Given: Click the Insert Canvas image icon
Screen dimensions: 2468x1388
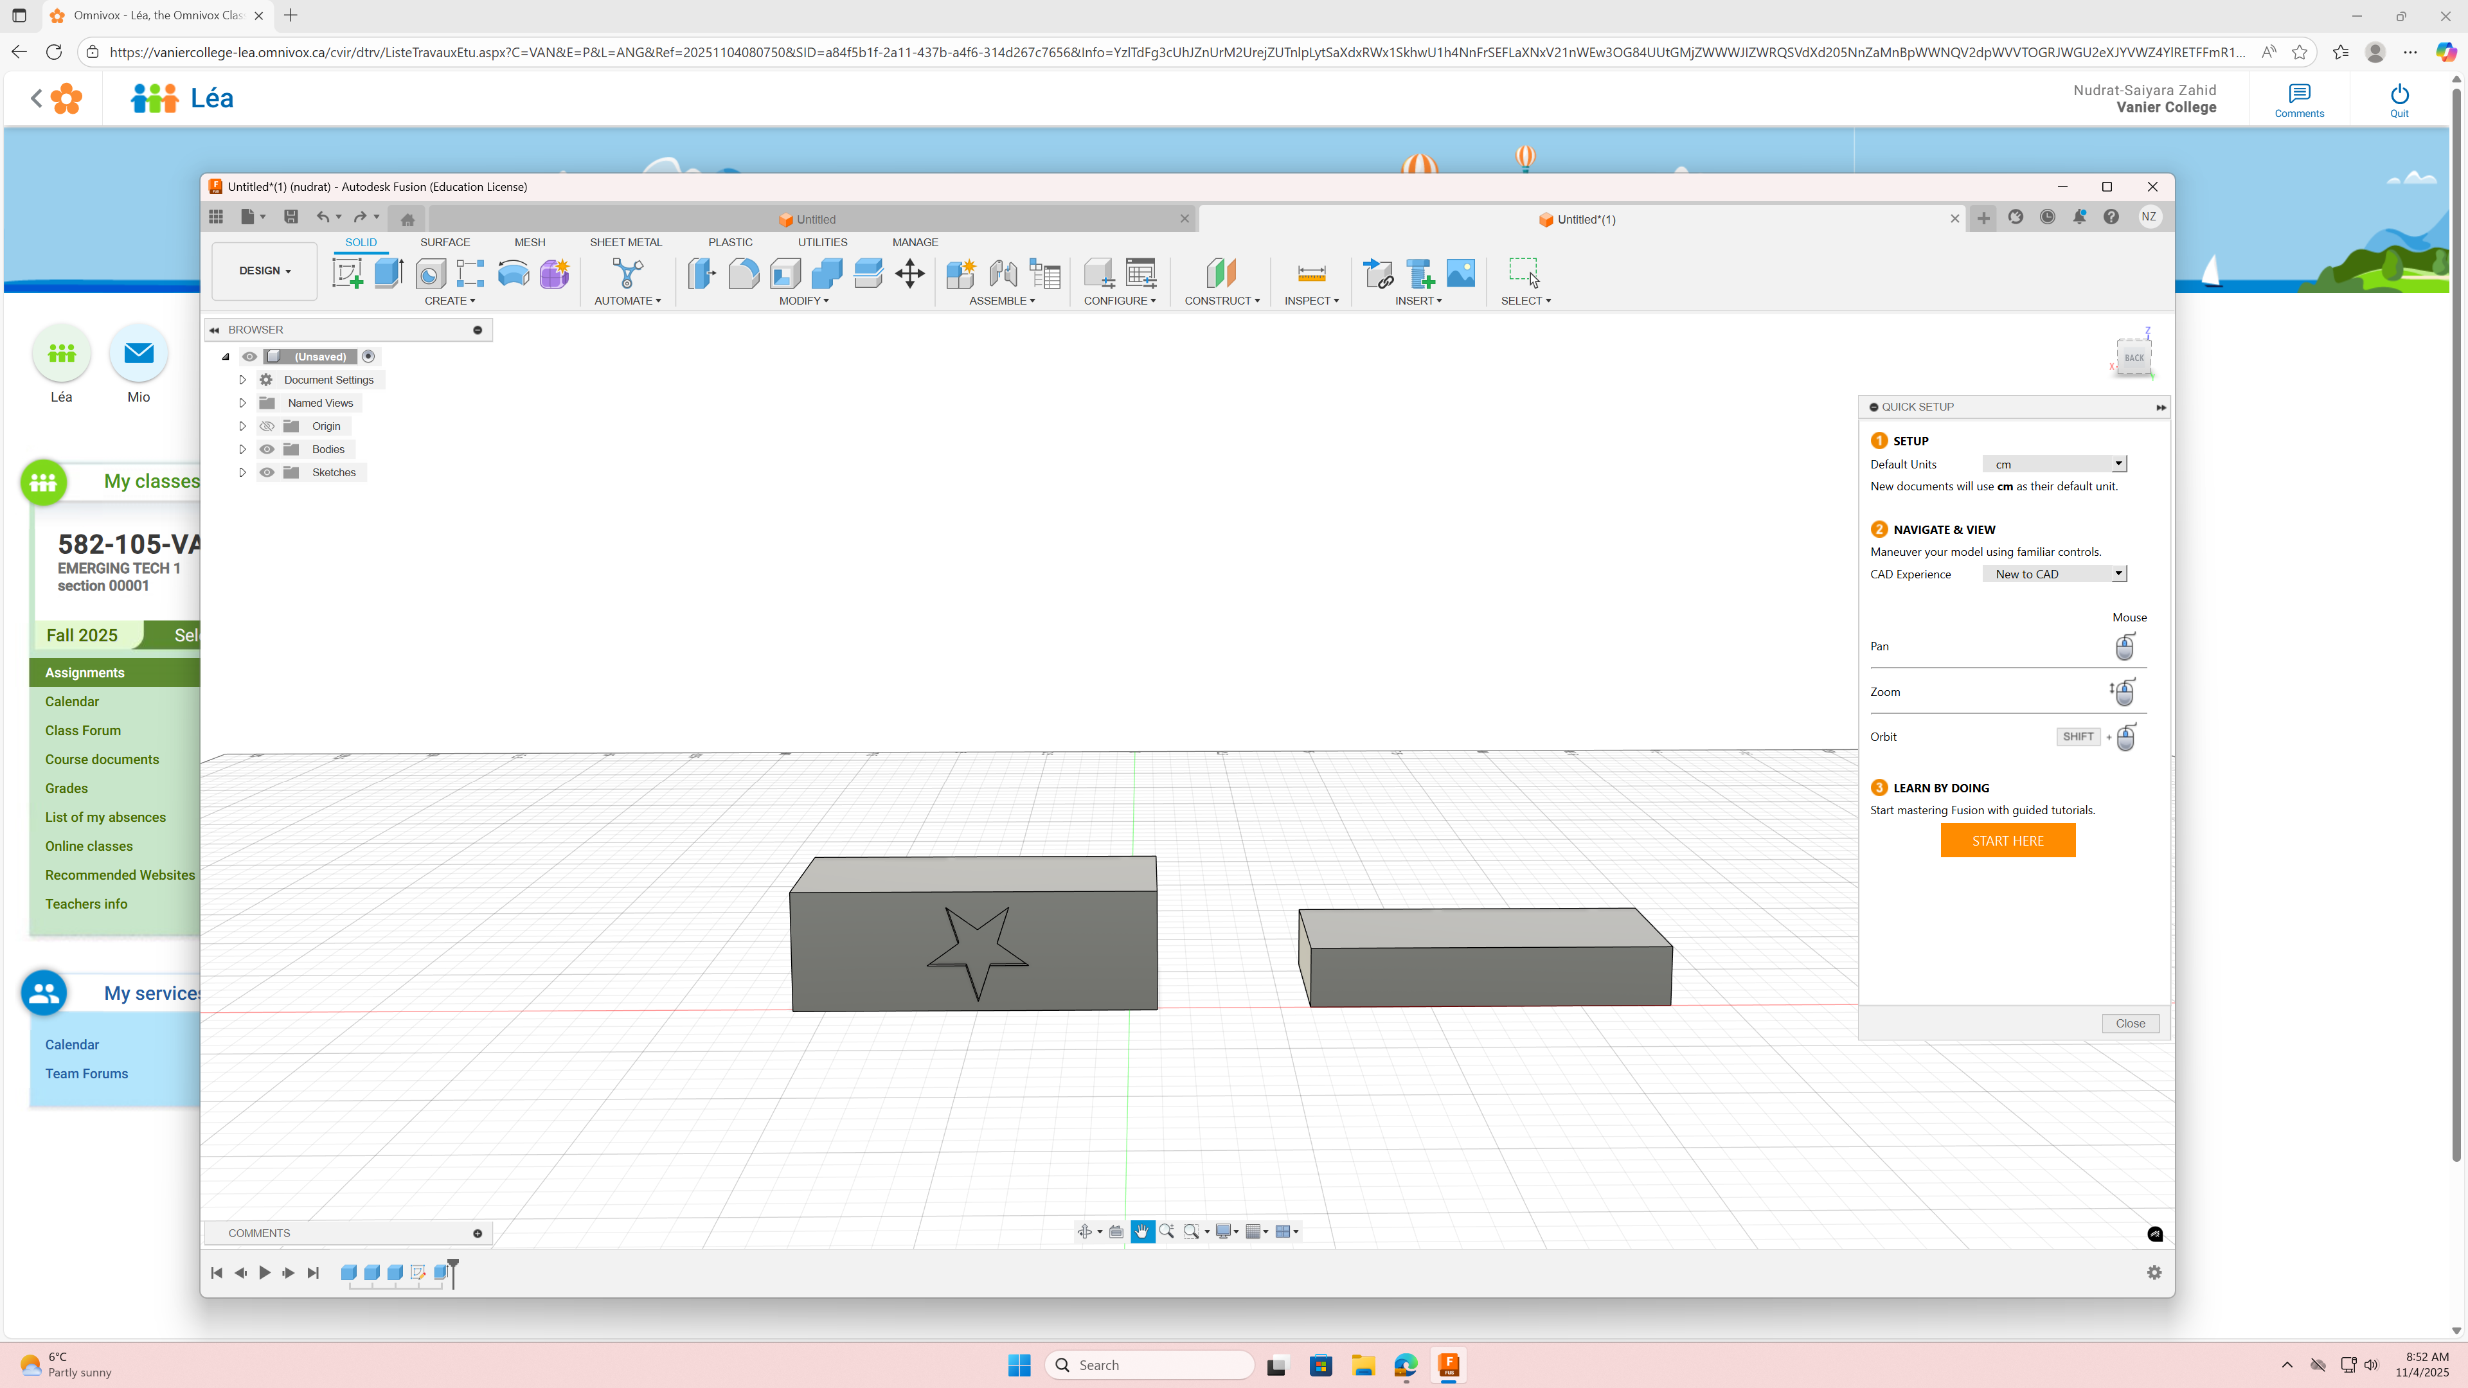Looking at the screenshot, I should coord(1460,273).
